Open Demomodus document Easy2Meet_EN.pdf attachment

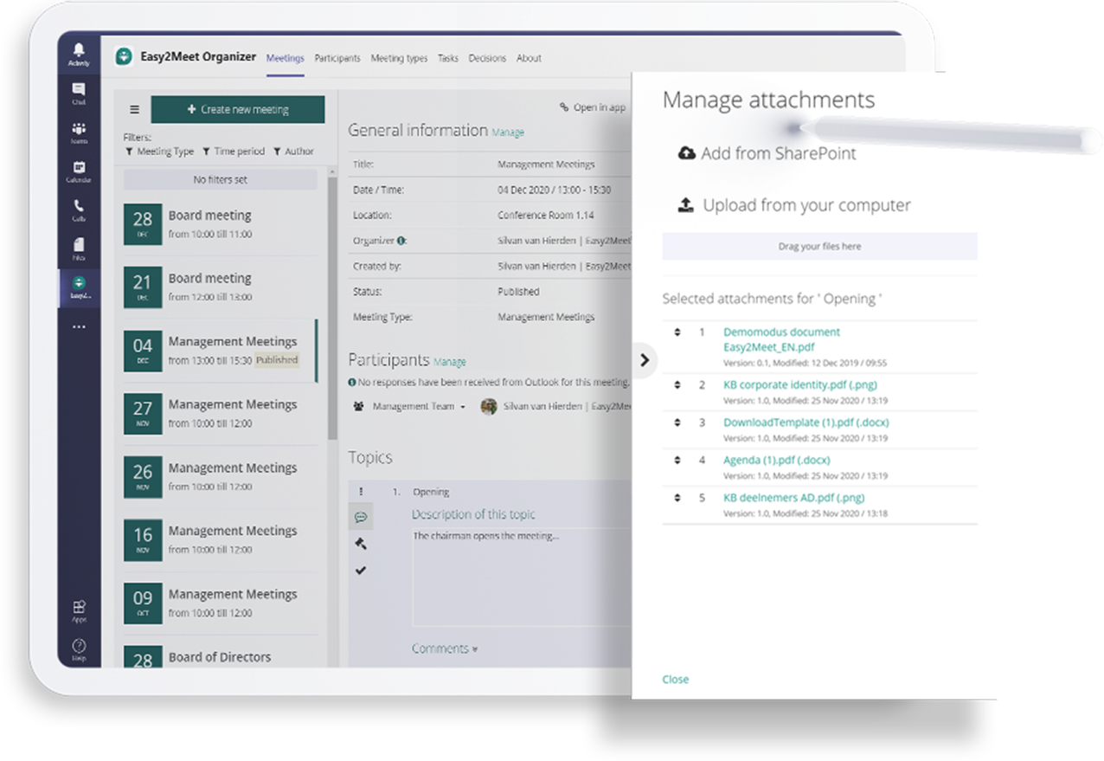pos(781,339)
